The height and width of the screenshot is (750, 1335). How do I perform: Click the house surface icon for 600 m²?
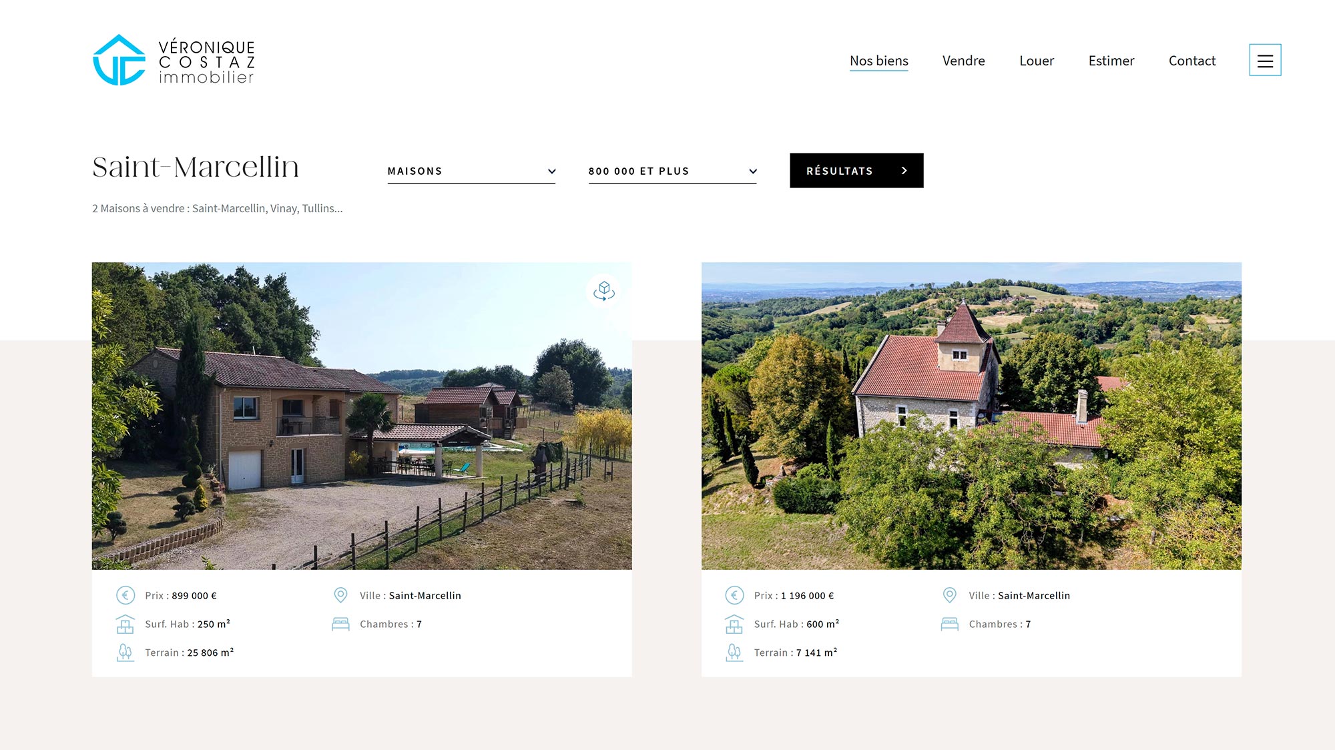point(734,624)
